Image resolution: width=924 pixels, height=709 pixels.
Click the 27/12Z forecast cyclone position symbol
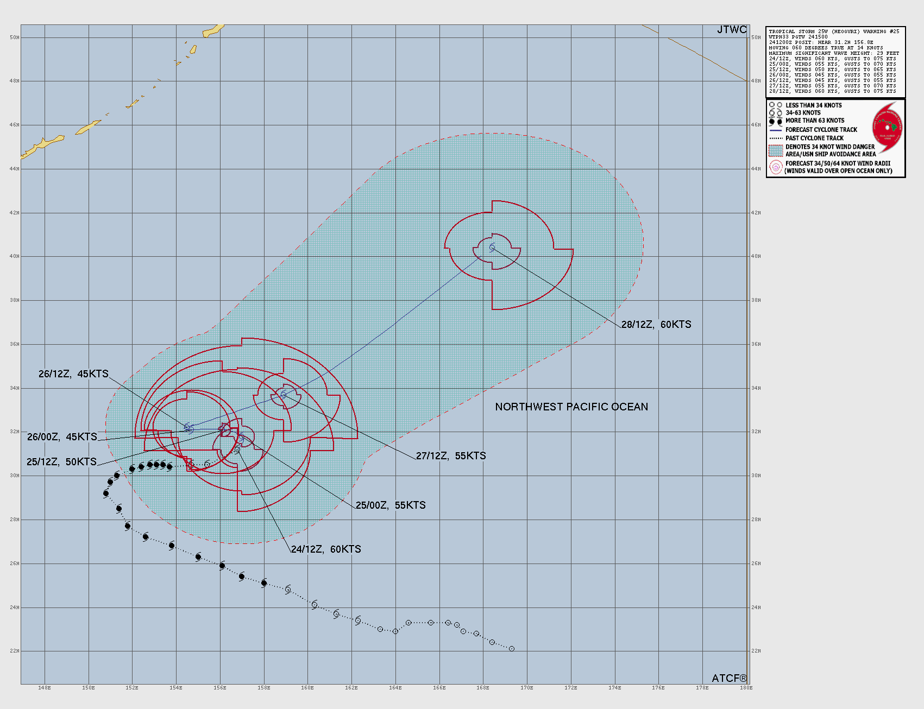click(283, 394)
